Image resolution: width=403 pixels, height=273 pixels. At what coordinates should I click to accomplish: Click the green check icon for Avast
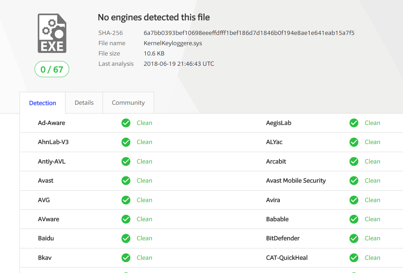pos(126,180)
